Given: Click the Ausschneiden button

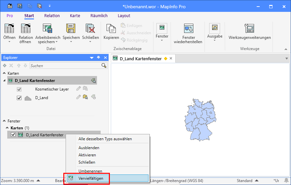Looking at the screenshot, I should click(x=136, y=33).
